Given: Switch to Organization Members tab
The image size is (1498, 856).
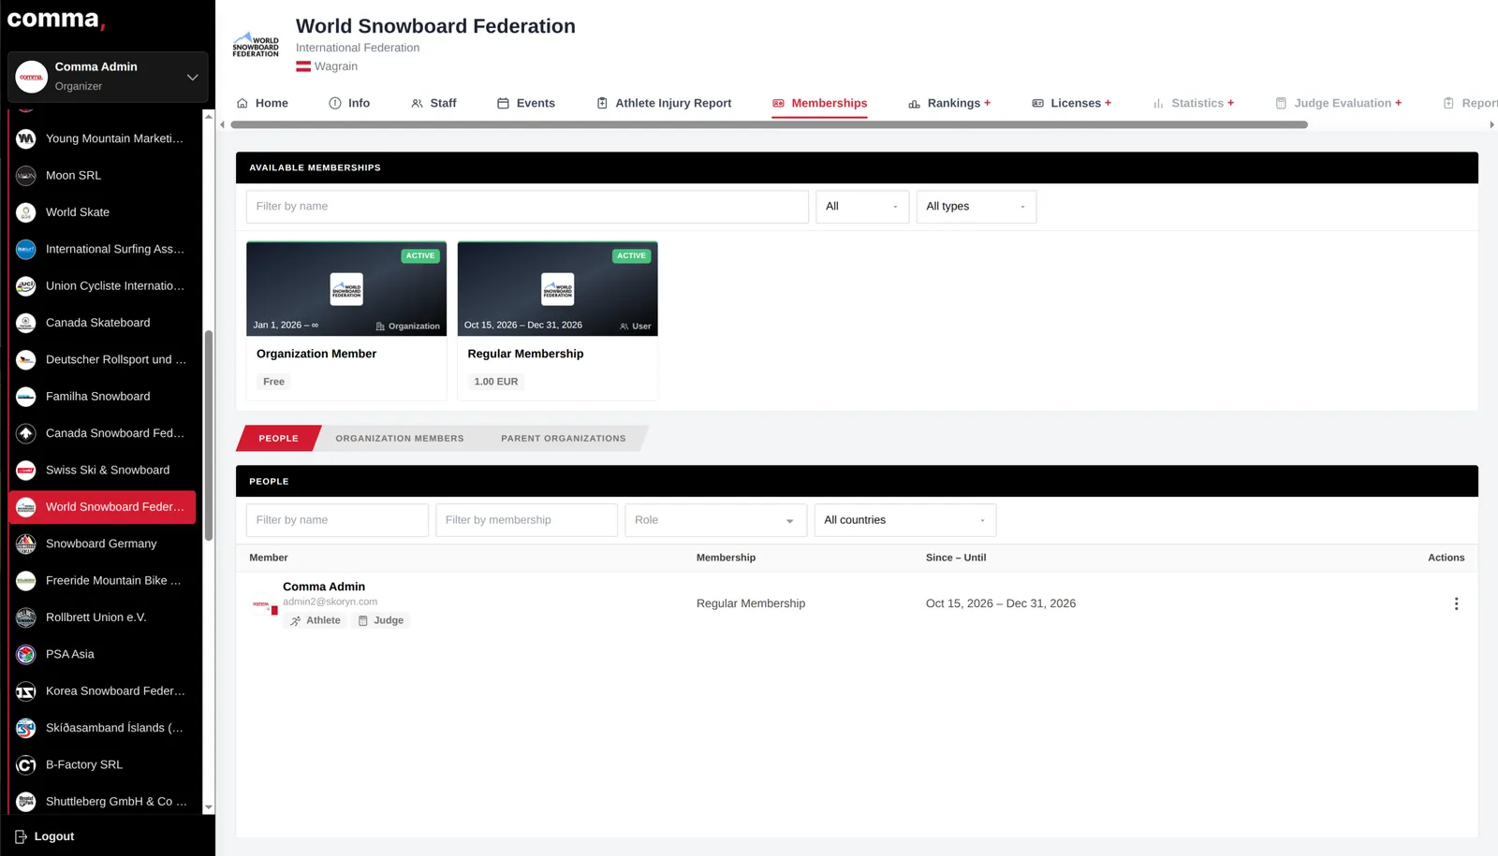Looking at the screenshot, I should pos(400,438).
